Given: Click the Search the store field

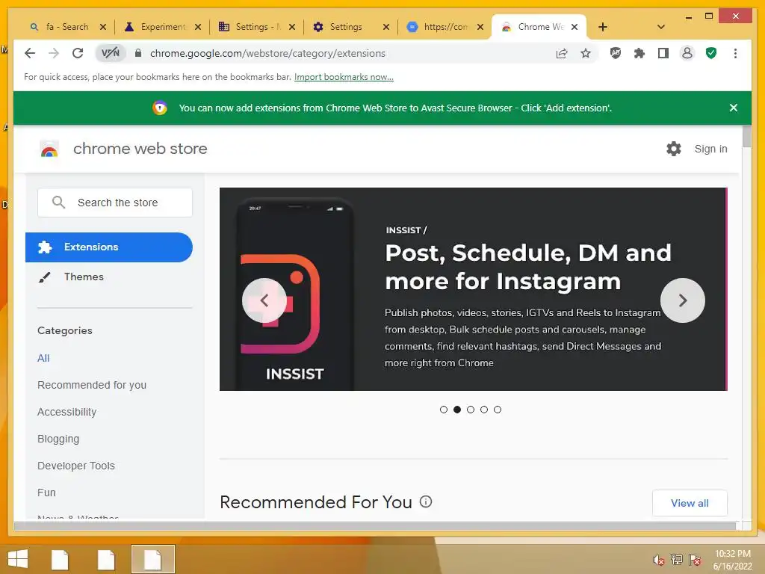Looking at the screenshot, I should (114, 203).
